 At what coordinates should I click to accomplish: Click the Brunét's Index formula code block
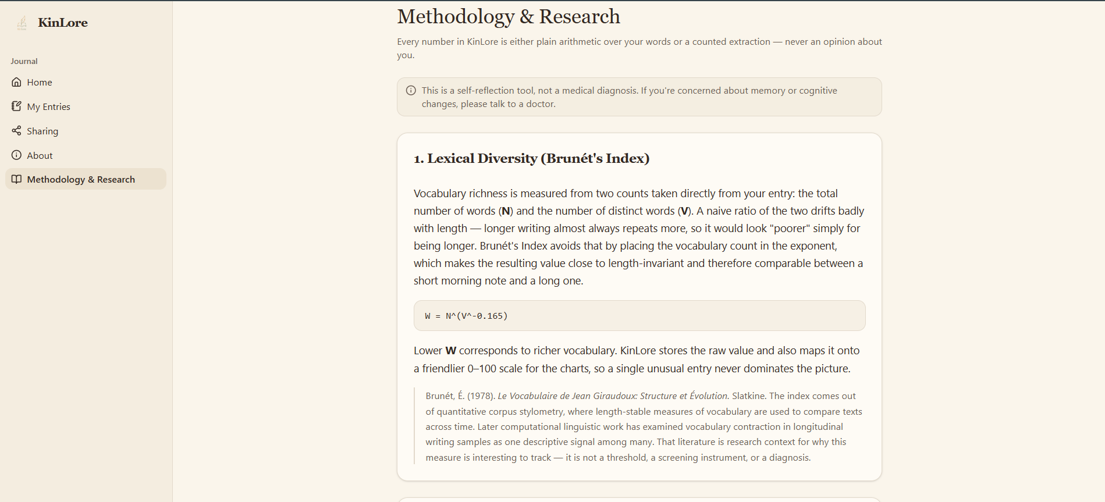[x=639, y=316]
